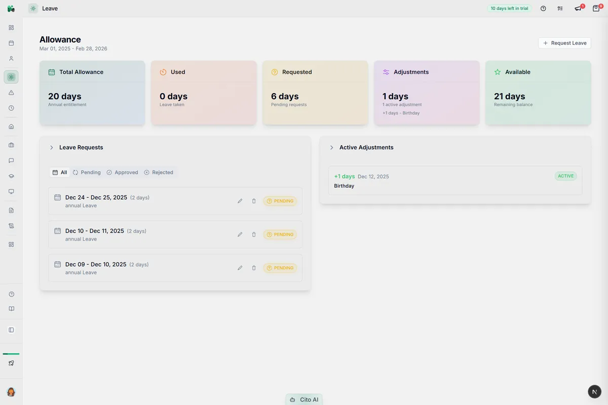The image size is (608, 405).
Task: Click the 'Dec 10 - Dec 11, 2025' date text
Action: (95, 231)
